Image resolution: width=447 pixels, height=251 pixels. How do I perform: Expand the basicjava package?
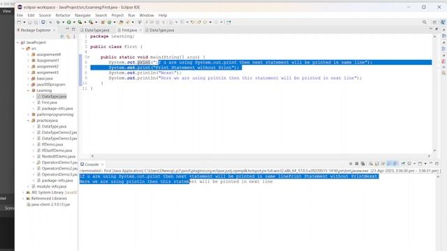click(28, 79)
